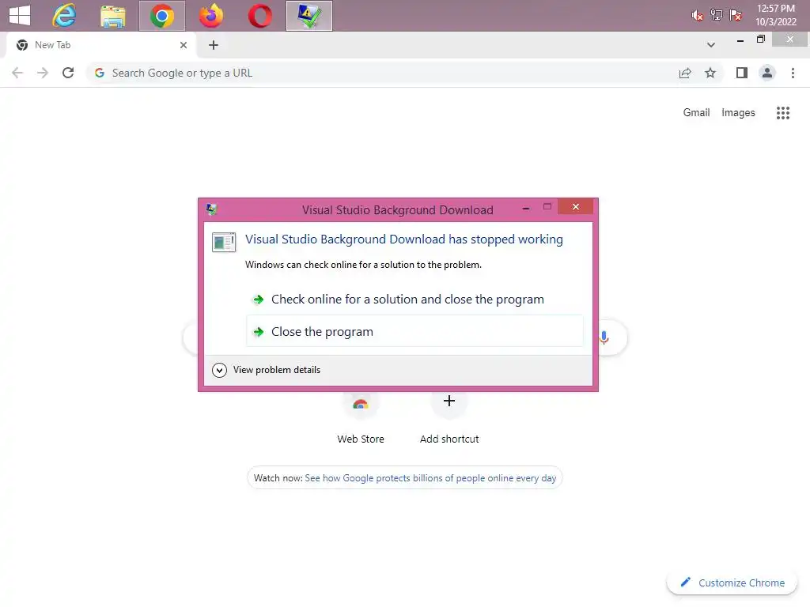Open the Gmail link

pyautogui.click(x=696, y=112)
